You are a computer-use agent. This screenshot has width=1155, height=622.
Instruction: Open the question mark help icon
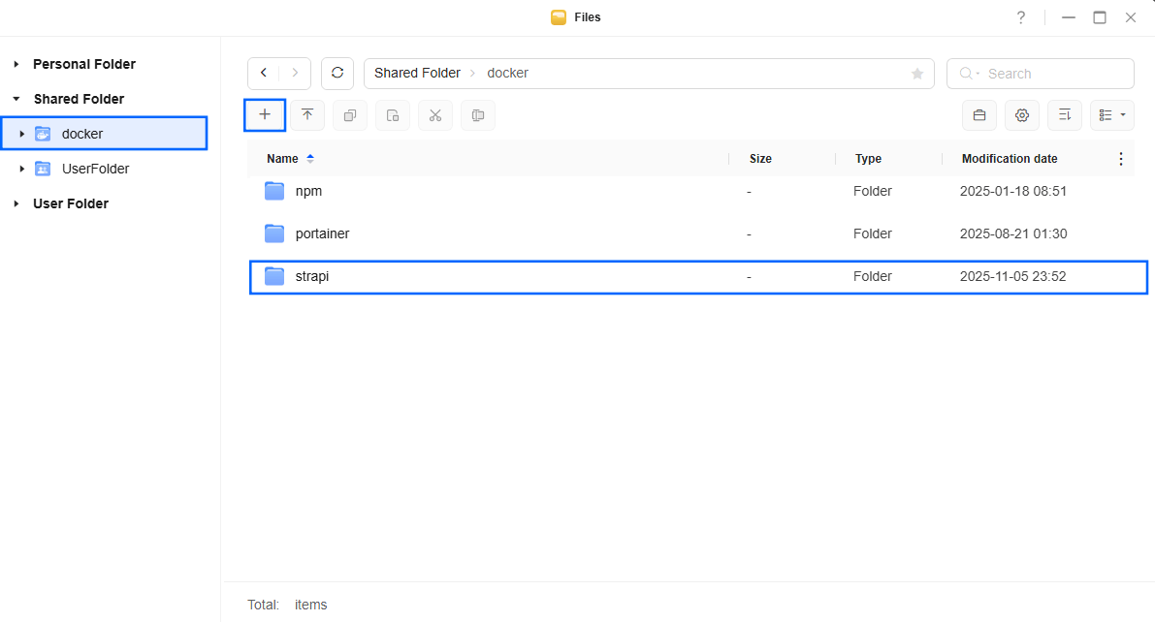point(1021,17)
